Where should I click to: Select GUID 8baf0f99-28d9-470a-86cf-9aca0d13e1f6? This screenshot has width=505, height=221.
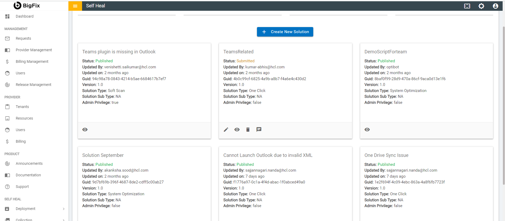[x=410, y=79]
